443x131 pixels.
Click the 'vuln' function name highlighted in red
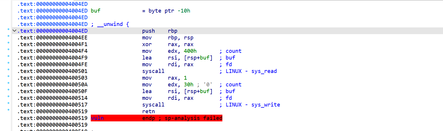pos(97,118)
